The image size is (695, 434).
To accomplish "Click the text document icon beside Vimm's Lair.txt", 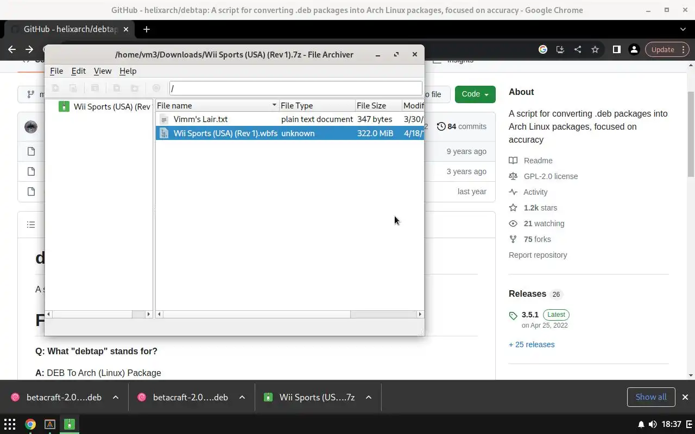I will coord(164,119).
